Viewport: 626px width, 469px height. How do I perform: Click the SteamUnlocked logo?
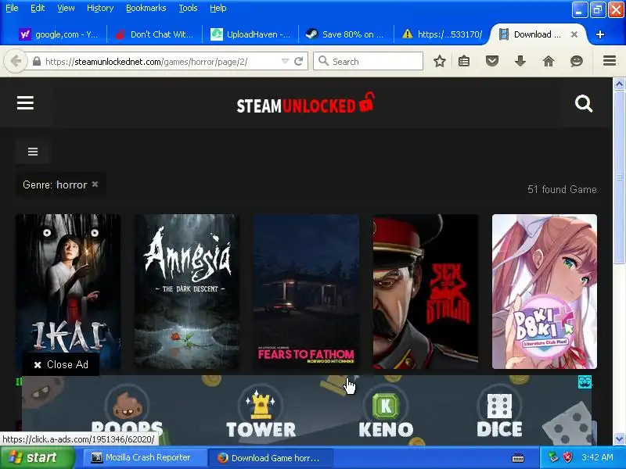pos(306,104)
